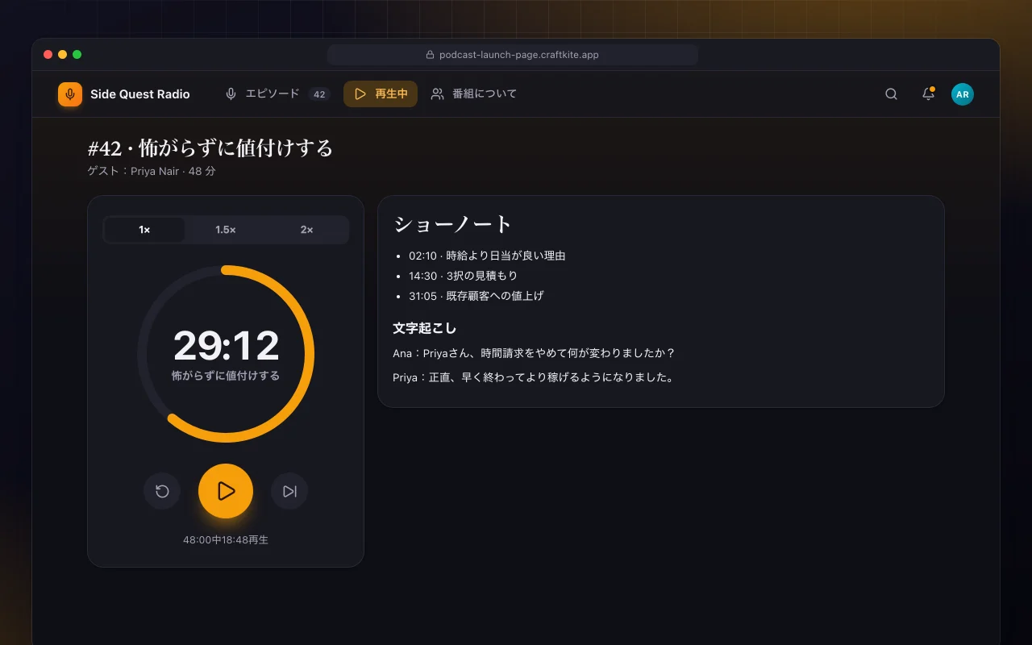Open the AR user avatar menu
Image resolution: width=1032 pixels, height=645 pixels.
[x=963, y=94]
